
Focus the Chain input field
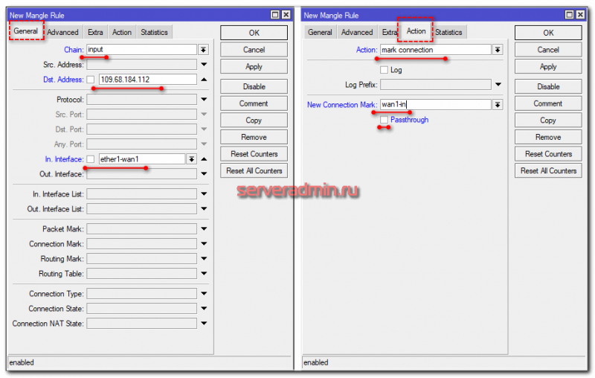pyautogui.click(x=141, y=49)
